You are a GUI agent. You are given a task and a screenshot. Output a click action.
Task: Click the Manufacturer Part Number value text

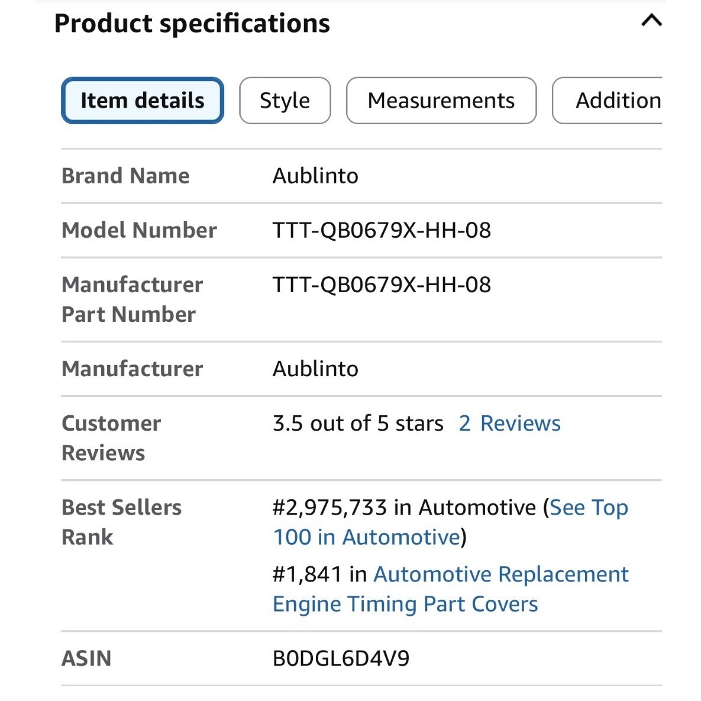point(382,285)
